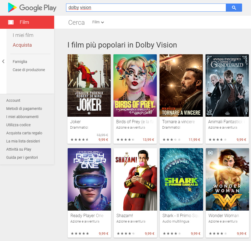Open the Famiglia category
Image resolution: width=251 pixels, height=241 pixels.
point(20,62)
